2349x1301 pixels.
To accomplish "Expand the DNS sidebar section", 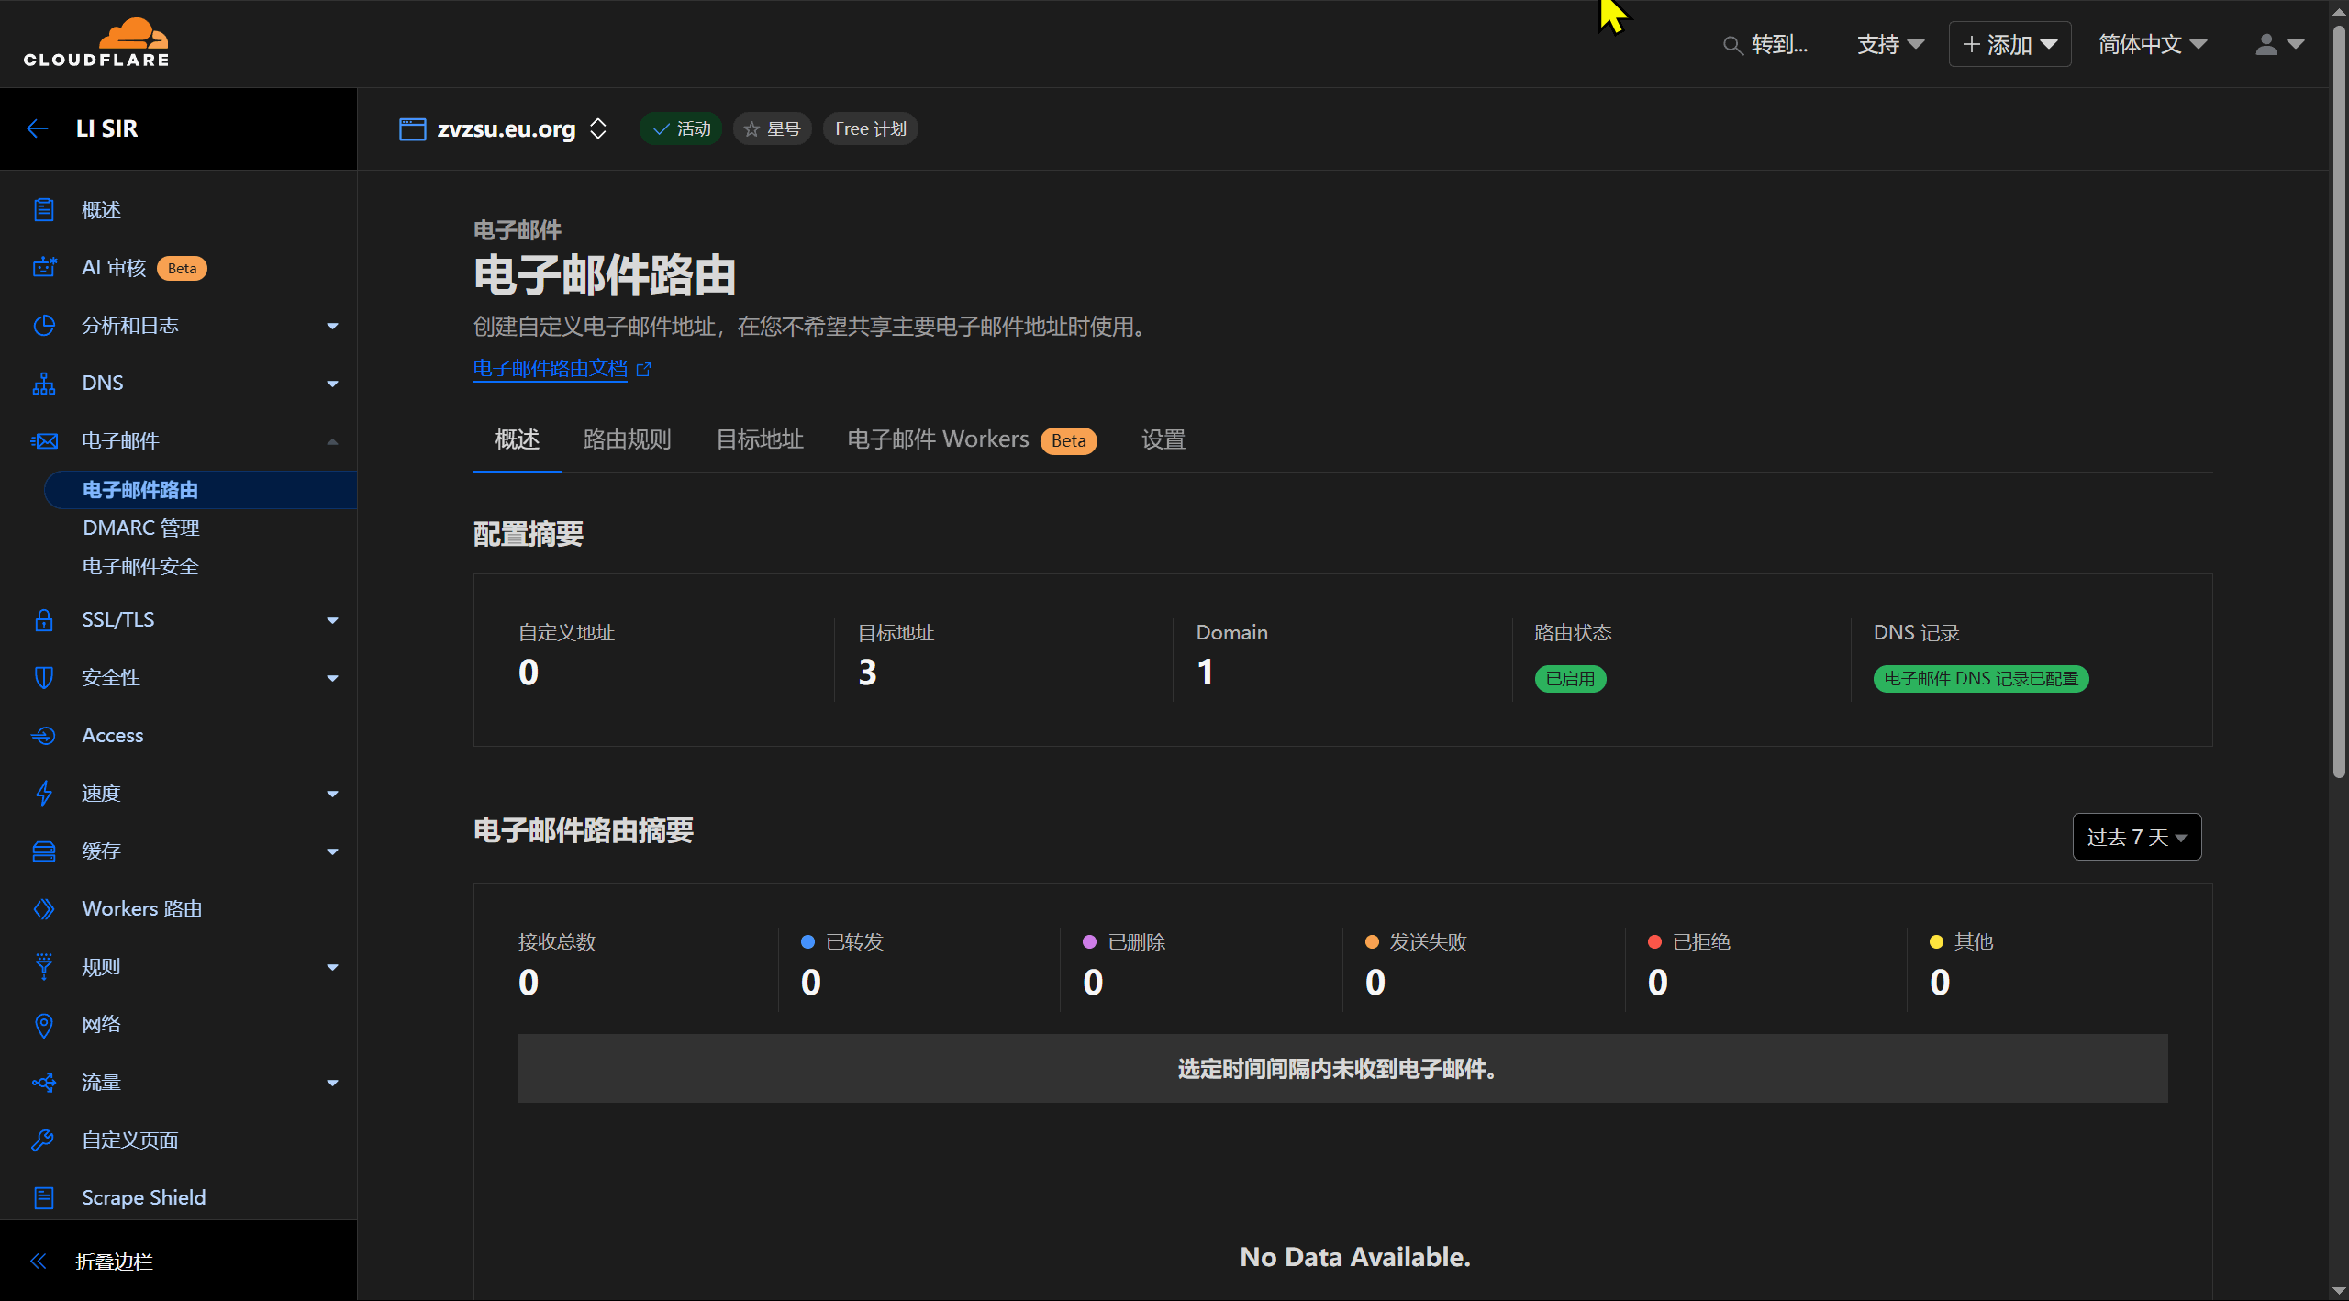I will 332,384.
